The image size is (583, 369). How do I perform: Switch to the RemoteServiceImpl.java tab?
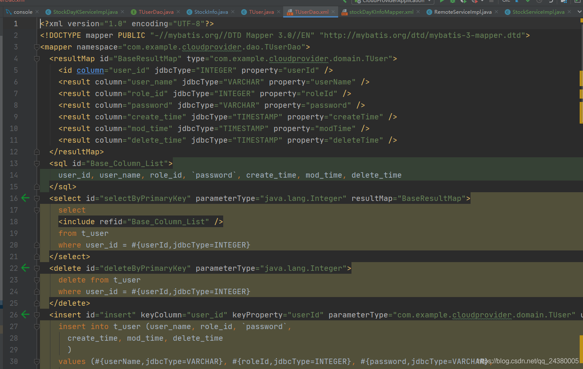(463, 12)
